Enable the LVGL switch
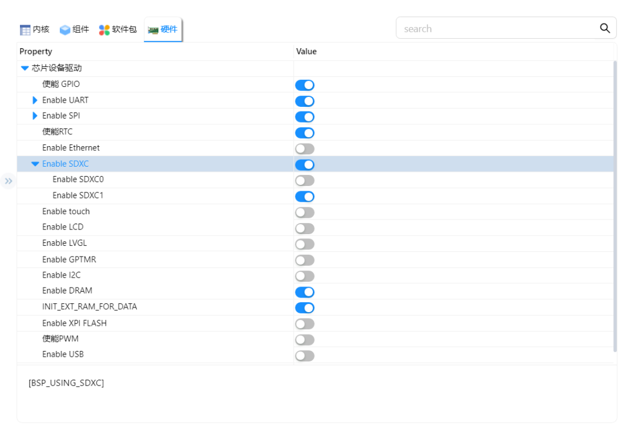634x429 pixels. 305,244
